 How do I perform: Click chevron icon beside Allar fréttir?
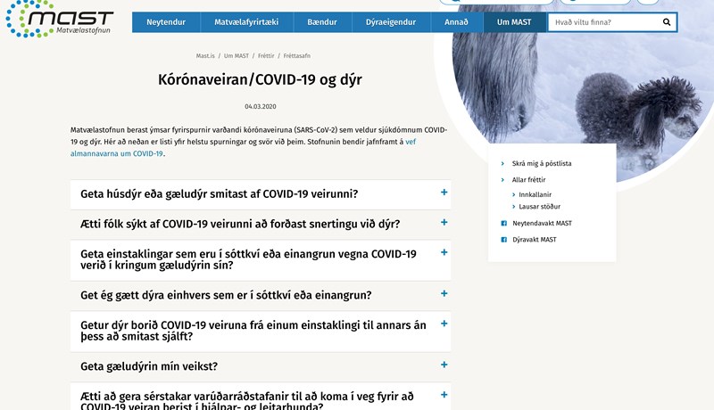pos(502,180)
